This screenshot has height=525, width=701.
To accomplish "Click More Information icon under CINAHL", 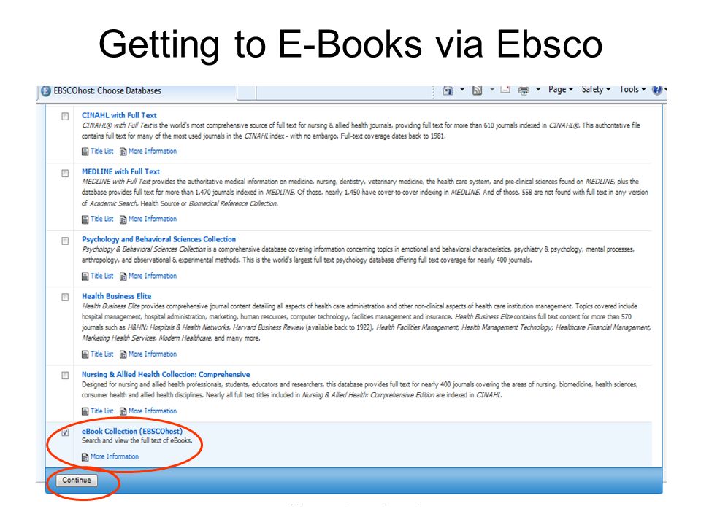I will click(123, 152).
